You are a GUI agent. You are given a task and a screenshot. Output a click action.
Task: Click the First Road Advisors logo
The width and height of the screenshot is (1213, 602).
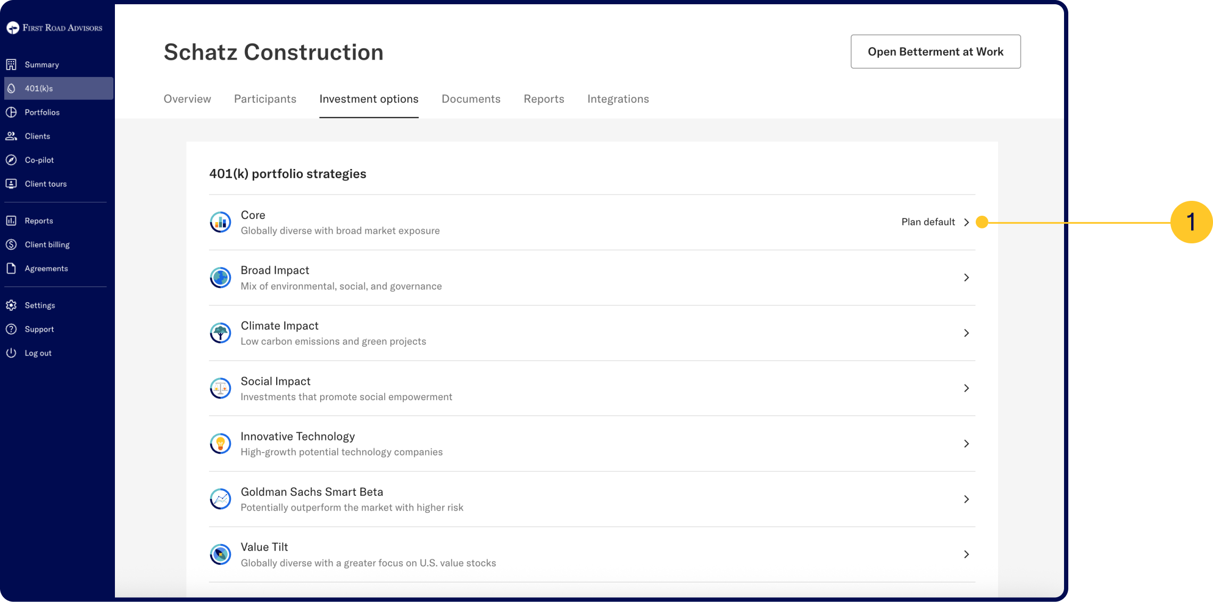click(x=54, y=28)
